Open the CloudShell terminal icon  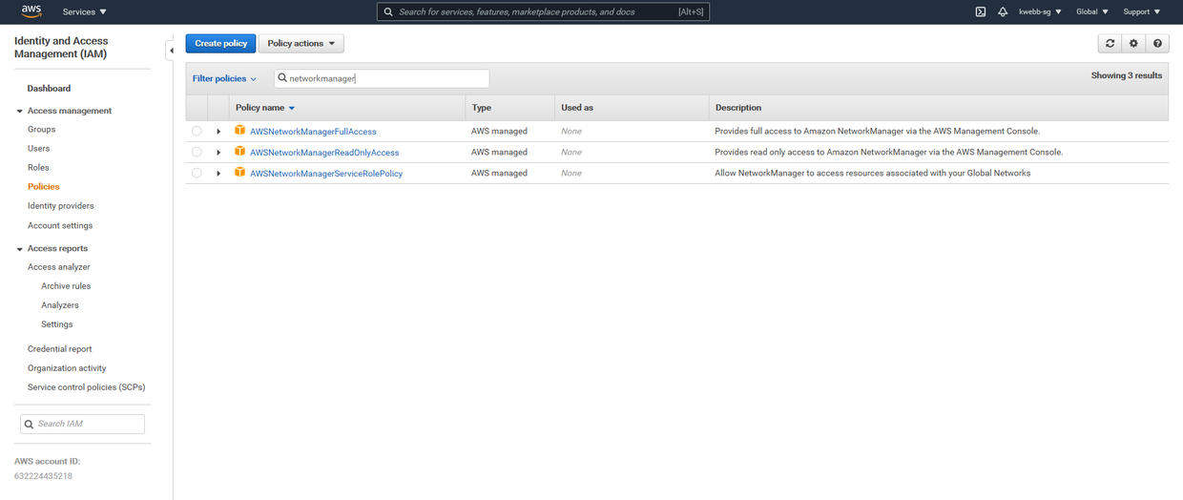pos(980,11)
